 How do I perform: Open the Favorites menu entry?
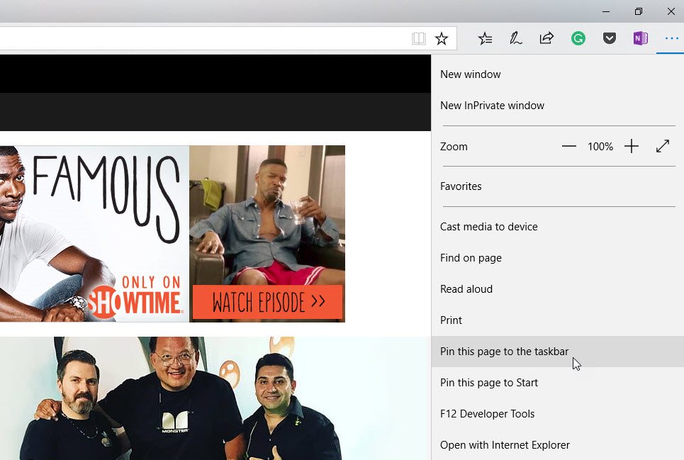coord(558,186)
